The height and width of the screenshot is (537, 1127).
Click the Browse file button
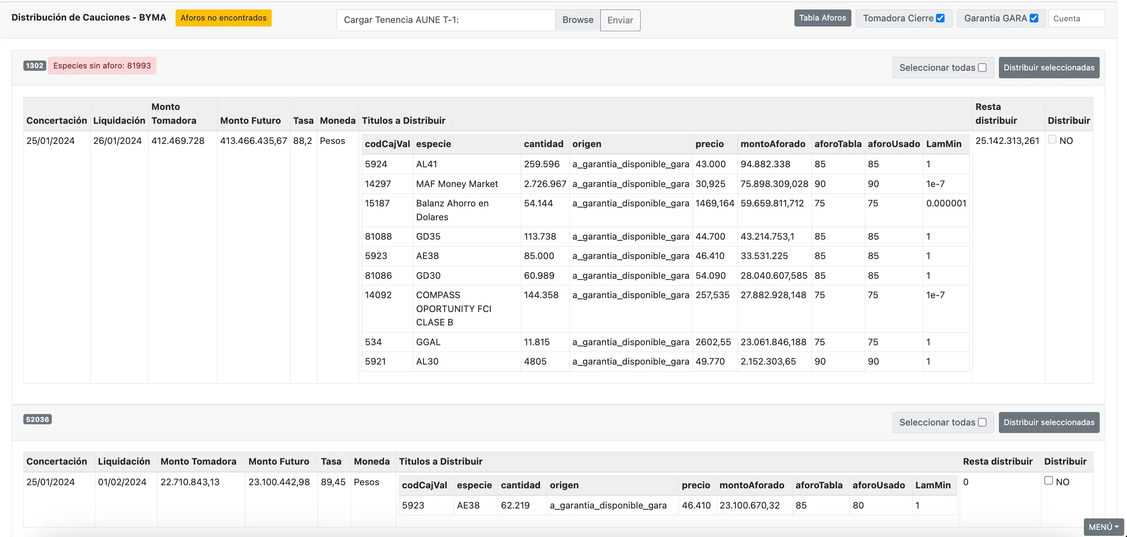tap(577, 20)
